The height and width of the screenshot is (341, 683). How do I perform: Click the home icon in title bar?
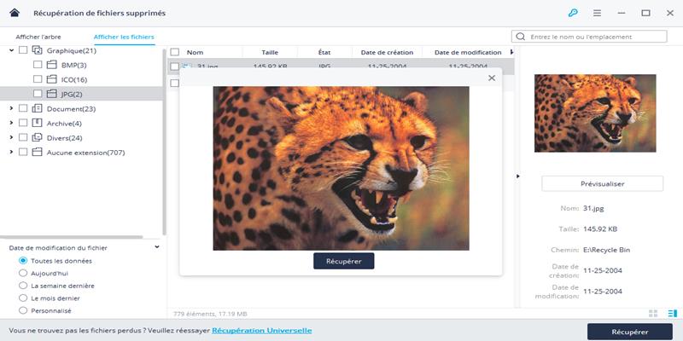[x=14, y=14]
